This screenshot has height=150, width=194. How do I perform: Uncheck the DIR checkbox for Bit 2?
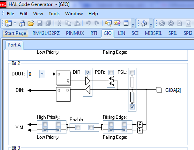click(x=88, y=72)
